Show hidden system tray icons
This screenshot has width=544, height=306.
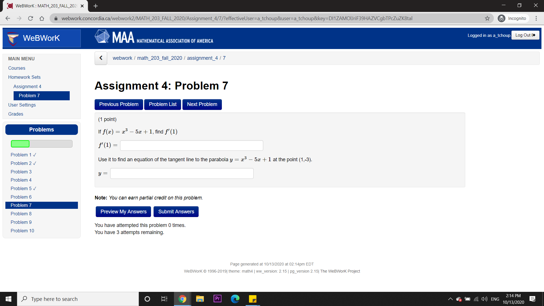click(x=450, y=299)
